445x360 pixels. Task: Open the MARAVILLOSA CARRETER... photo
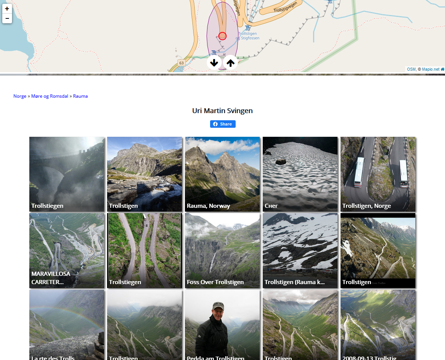[67, 251]
